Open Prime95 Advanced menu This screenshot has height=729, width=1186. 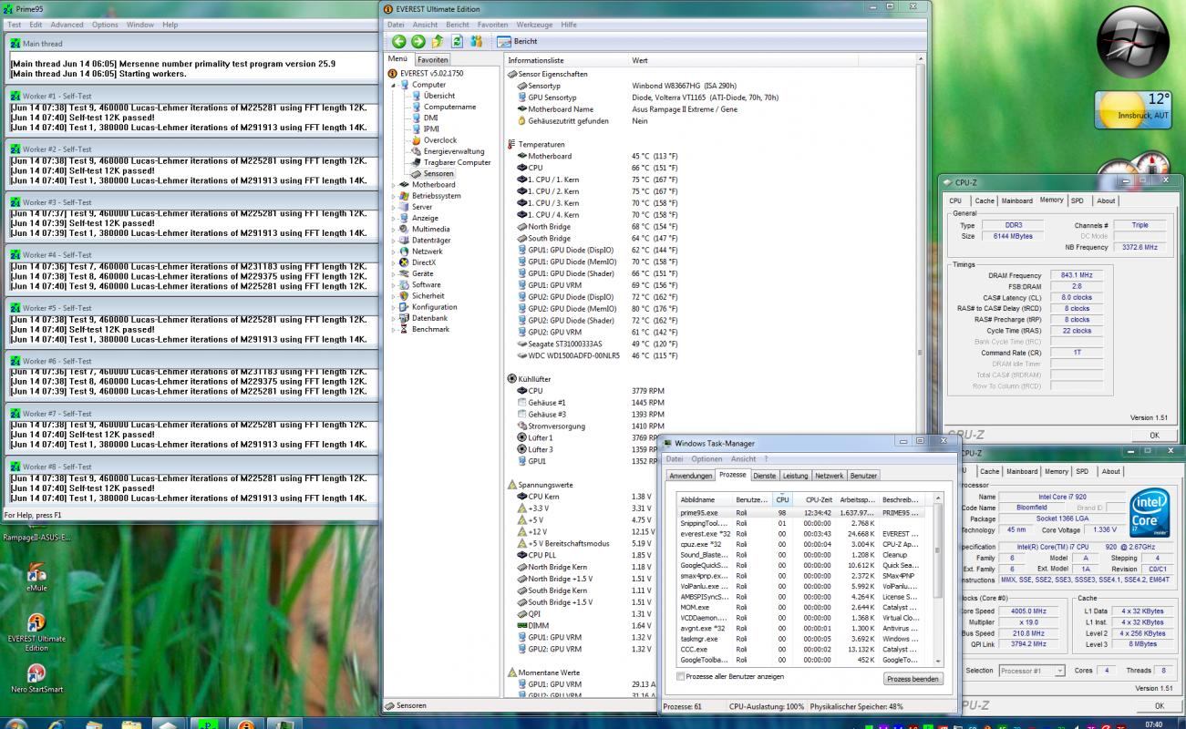click(x=67, y=25)
